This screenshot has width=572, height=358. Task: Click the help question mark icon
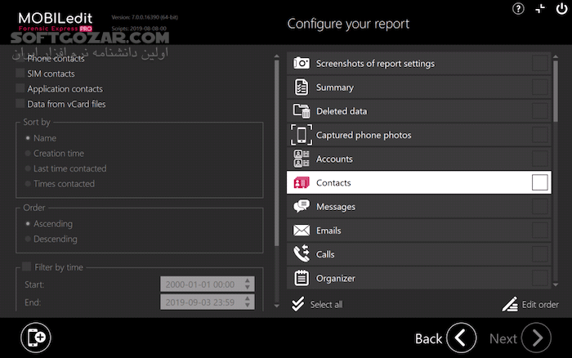518,9
